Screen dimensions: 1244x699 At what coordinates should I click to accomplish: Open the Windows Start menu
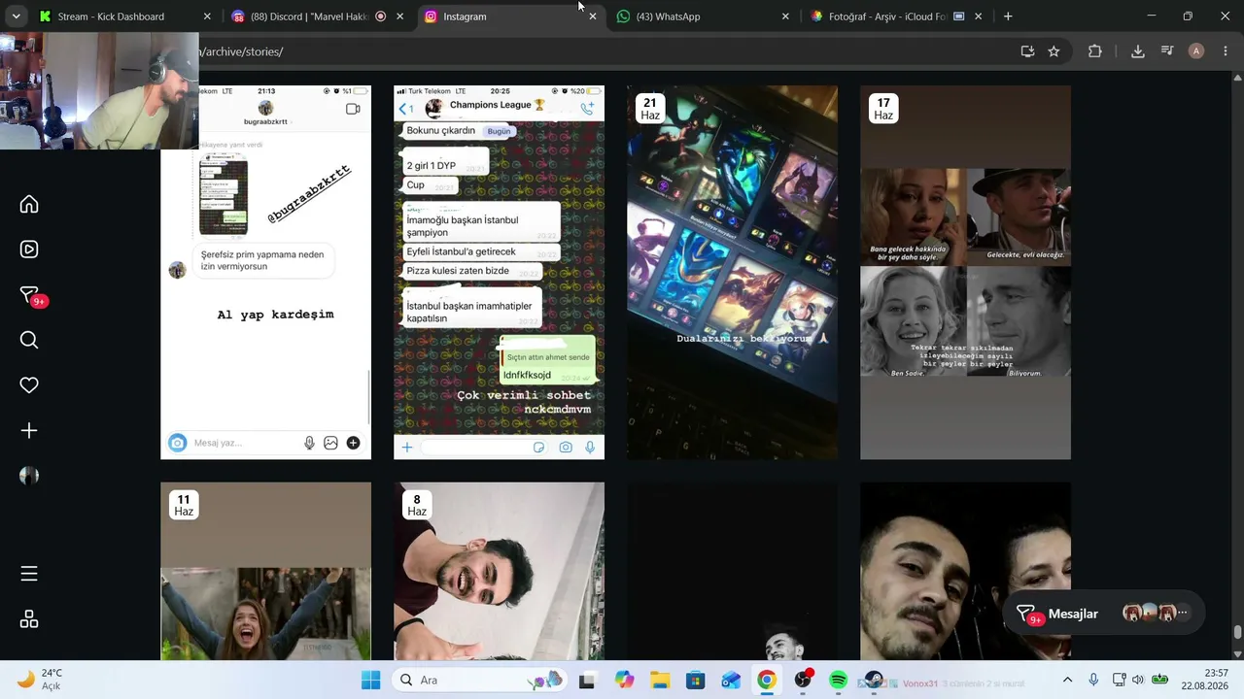pyautogui.click(x=370, y=681)
